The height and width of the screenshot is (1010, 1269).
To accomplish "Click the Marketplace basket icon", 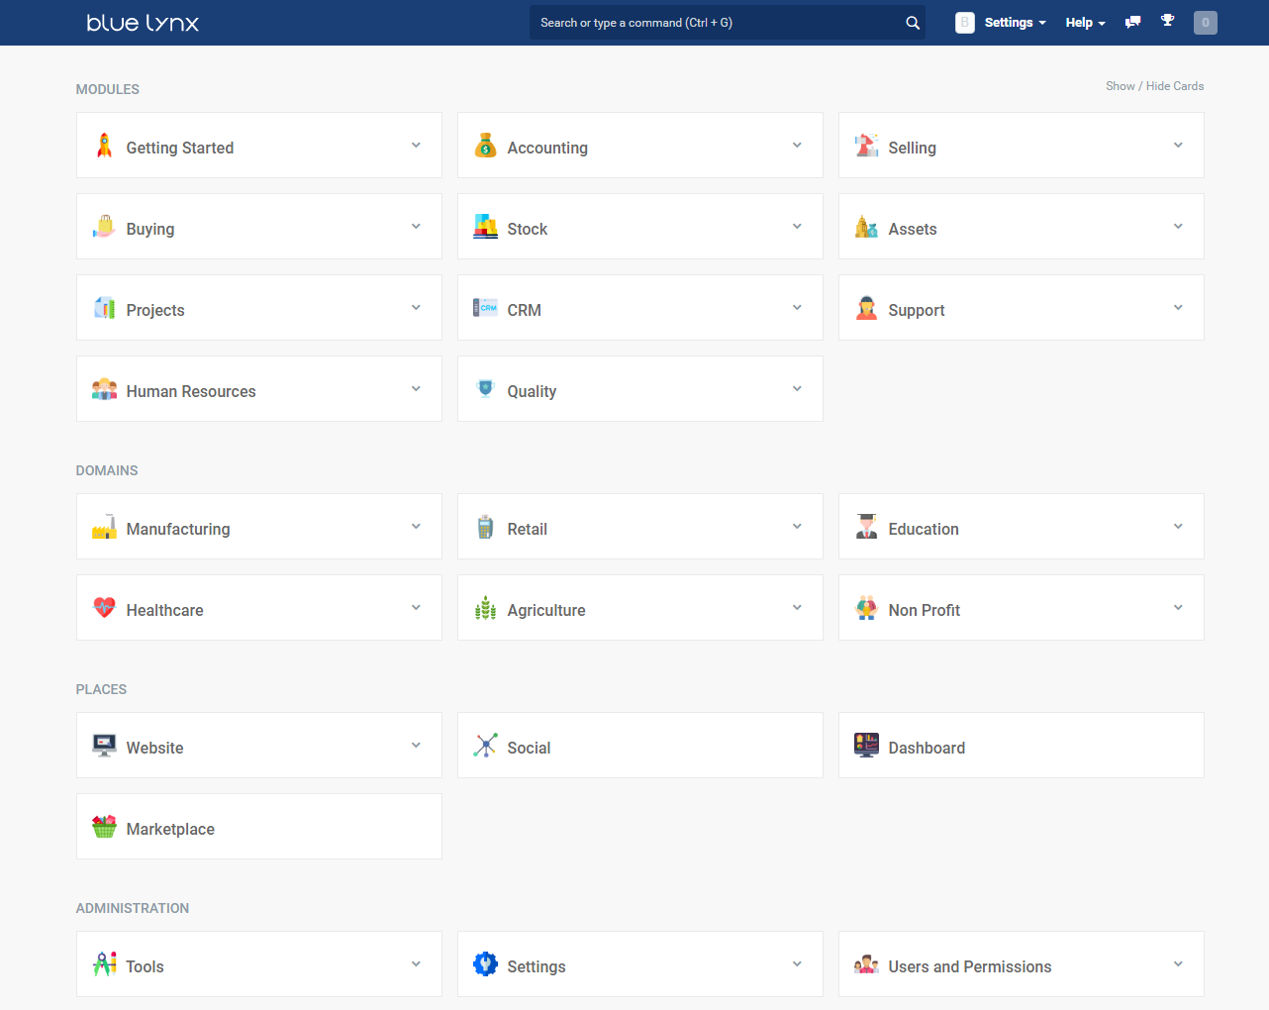I will [x=104, y=827].
